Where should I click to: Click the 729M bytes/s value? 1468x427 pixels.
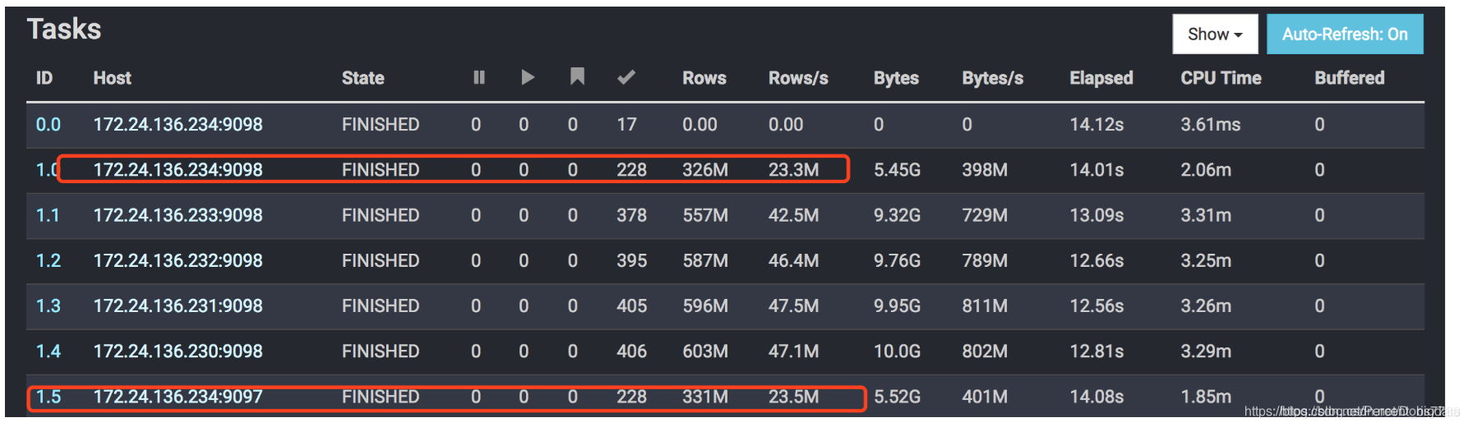(x=986, y=215)
